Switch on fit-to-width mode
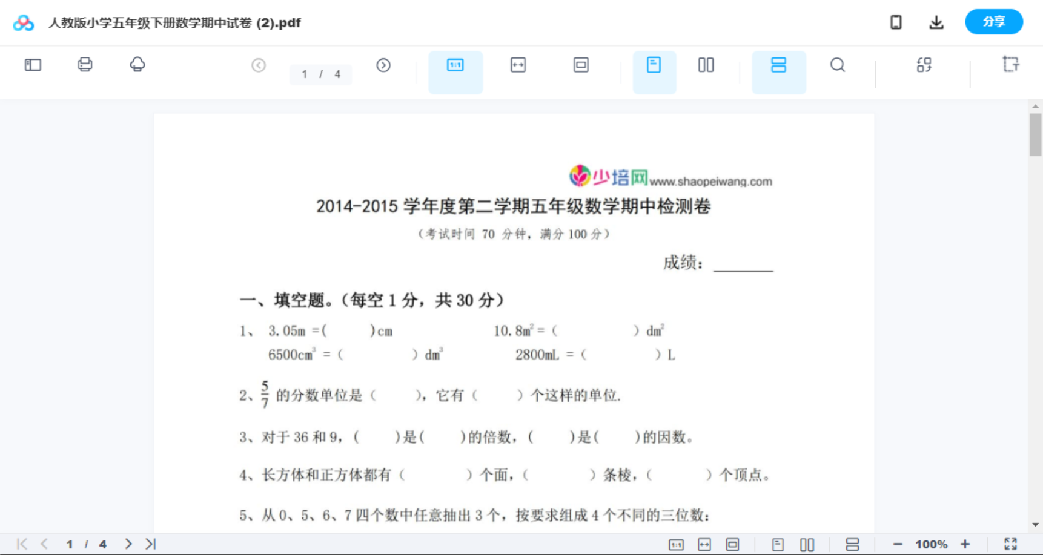Viewport: 1043px width, 555px height. click(x=518, y=64)
